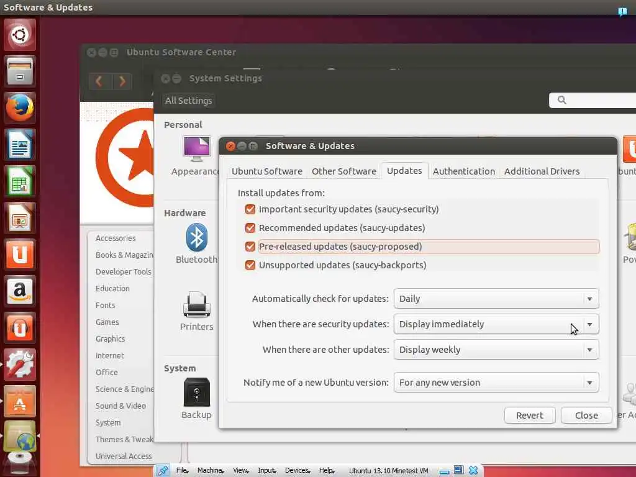This screenshot has width=636, height=477.
Task: Select Themes & Tweaks category in Software Center
Action: 124,439
